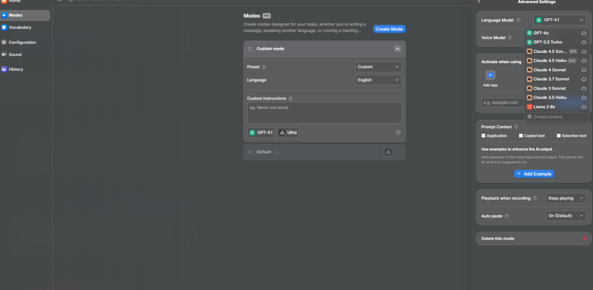Click the PRO badge next to the Modes heading
This screenshot has width=593, height=290.
[267, 16]
